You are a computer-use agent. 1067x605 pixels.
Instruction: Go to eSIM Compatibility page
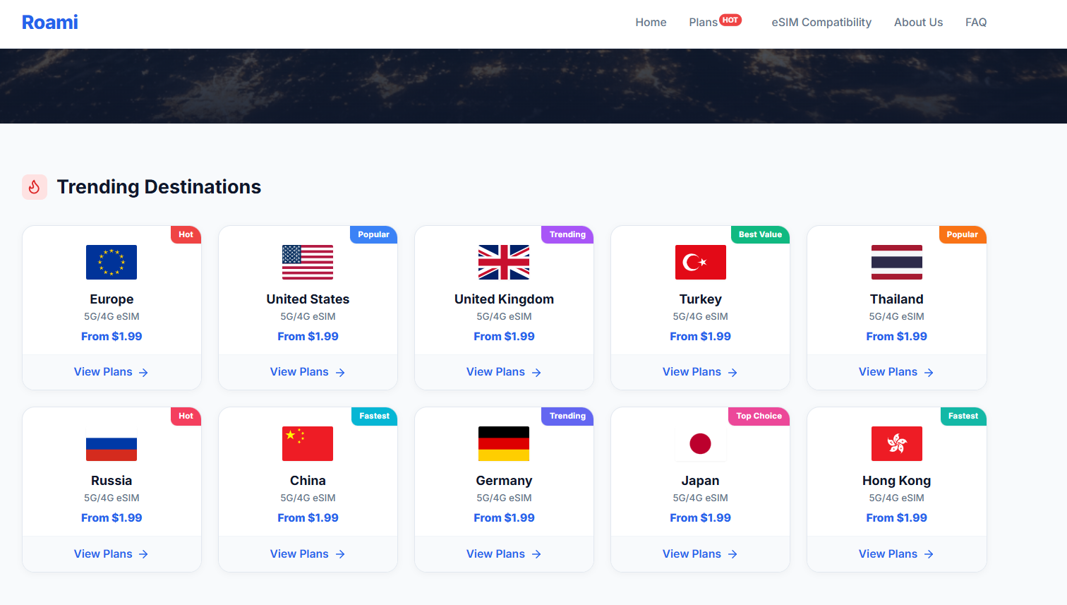pyautogui.click(x=821, y=23)
